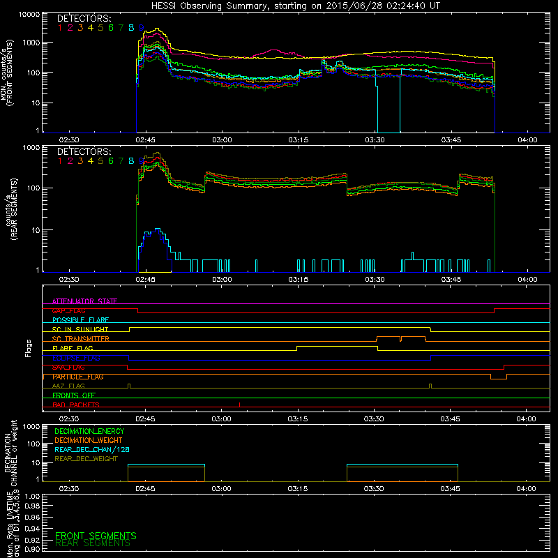Click 02:30 tick under the Flags panel

pyautogui.click(x=68, y=419)
